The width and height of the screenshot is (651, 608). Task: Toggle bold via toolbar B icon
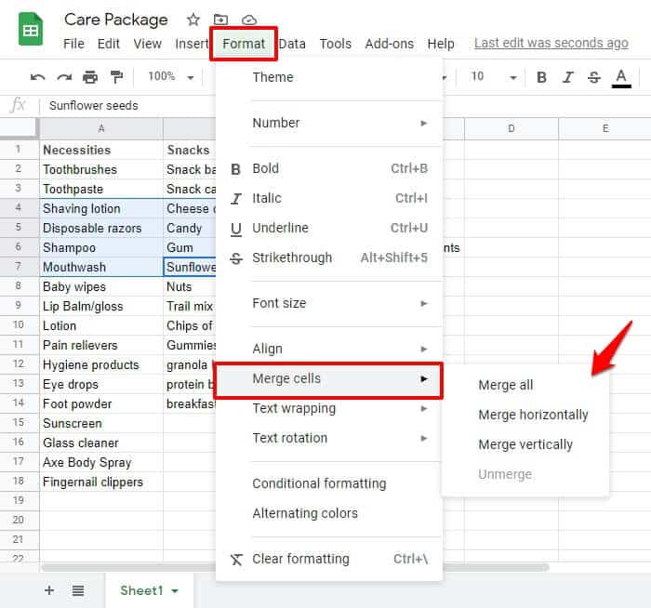coord(541,77)
